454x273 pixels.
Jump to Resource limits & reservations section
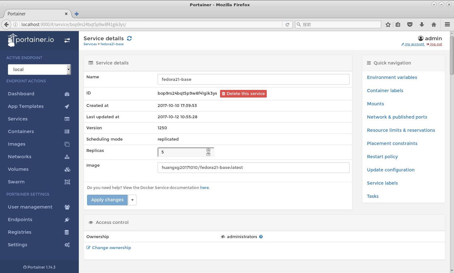click(401, 130)
